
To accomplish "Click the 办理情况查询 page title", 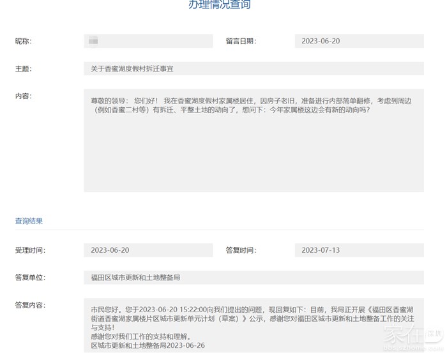I will click(x=220, y=5).
